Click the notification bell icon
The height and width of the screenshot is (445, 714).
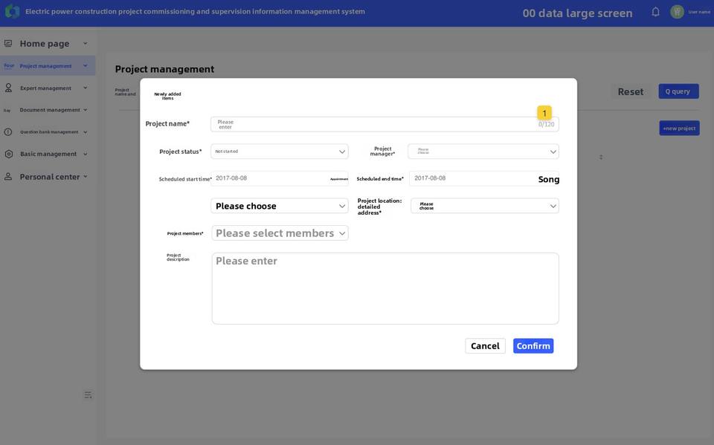[x=655, y=12]
